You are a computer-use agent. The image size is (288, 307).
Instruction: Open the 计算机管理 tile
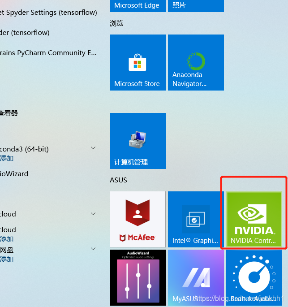pyautogui.click(x=138, y=141)
